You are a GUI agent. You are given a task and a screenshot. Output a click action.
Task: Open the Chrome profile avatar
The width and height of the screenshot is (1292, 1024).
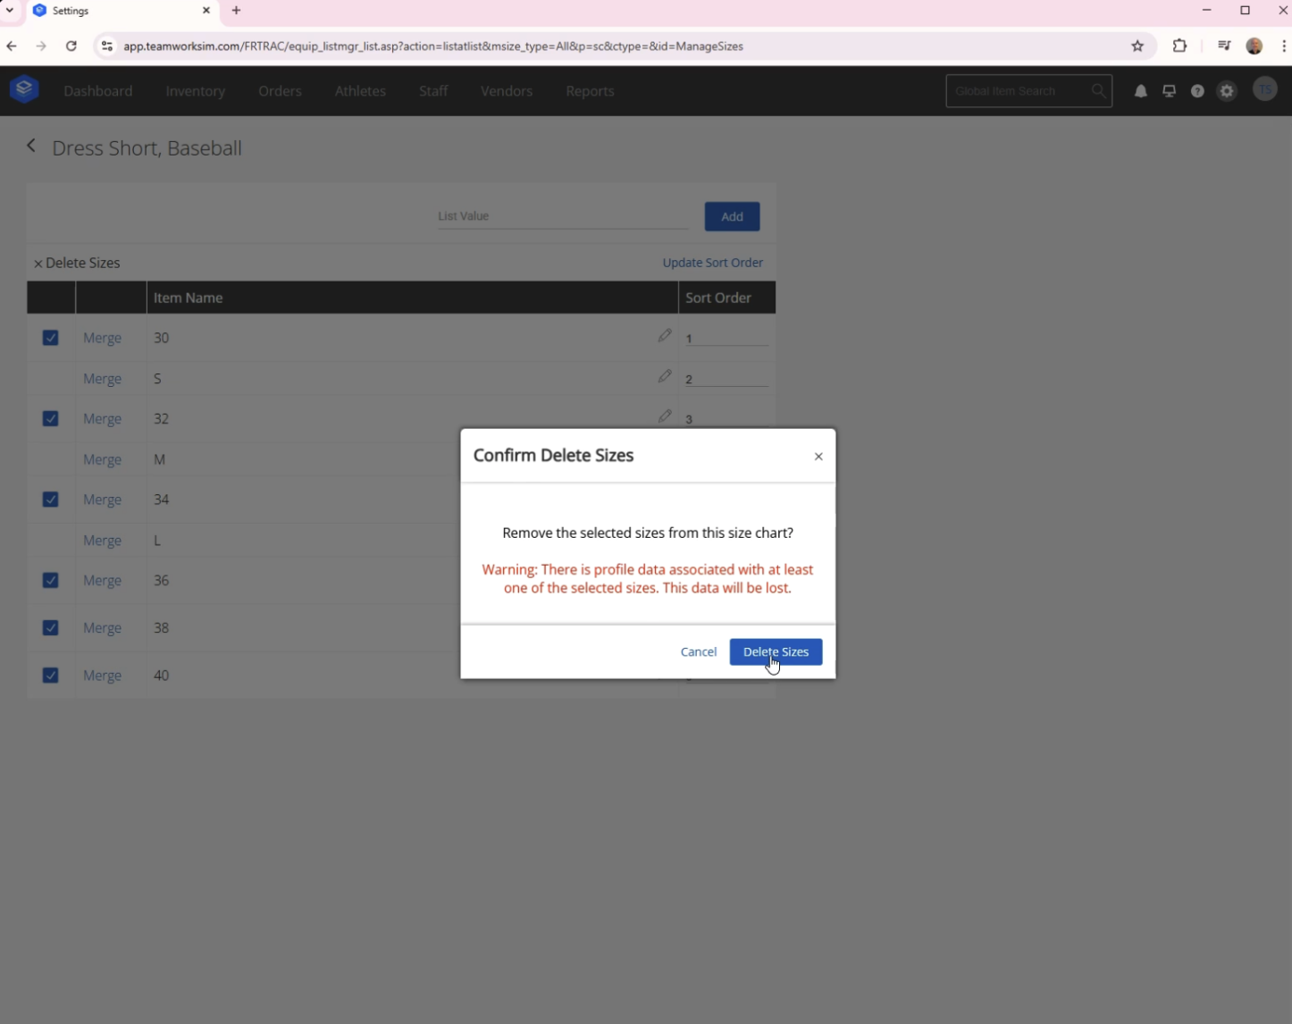coord(1254,46)
